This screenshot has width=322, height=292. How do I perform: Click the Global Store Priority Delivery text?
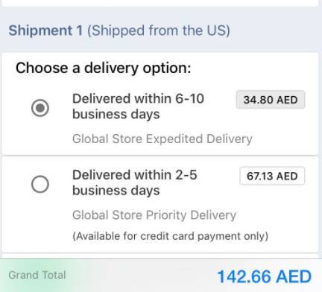point(154,215)
